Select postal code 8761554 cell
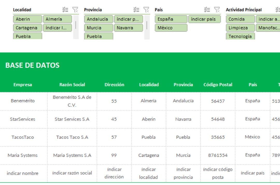Viewport: 280px width, 185px height. point(218,155)
